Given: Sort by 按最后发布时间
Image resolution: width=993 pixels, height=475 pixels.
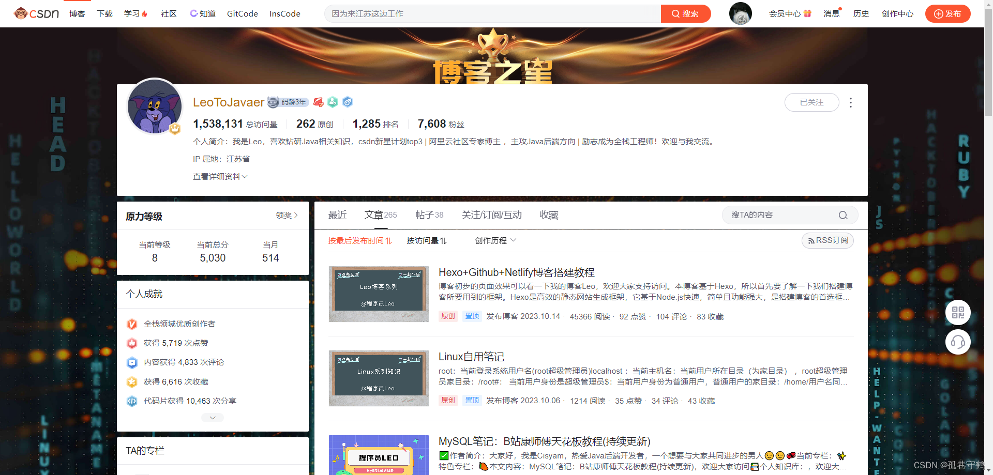Looking at the screenshot, I should click(x=360, y=241).
